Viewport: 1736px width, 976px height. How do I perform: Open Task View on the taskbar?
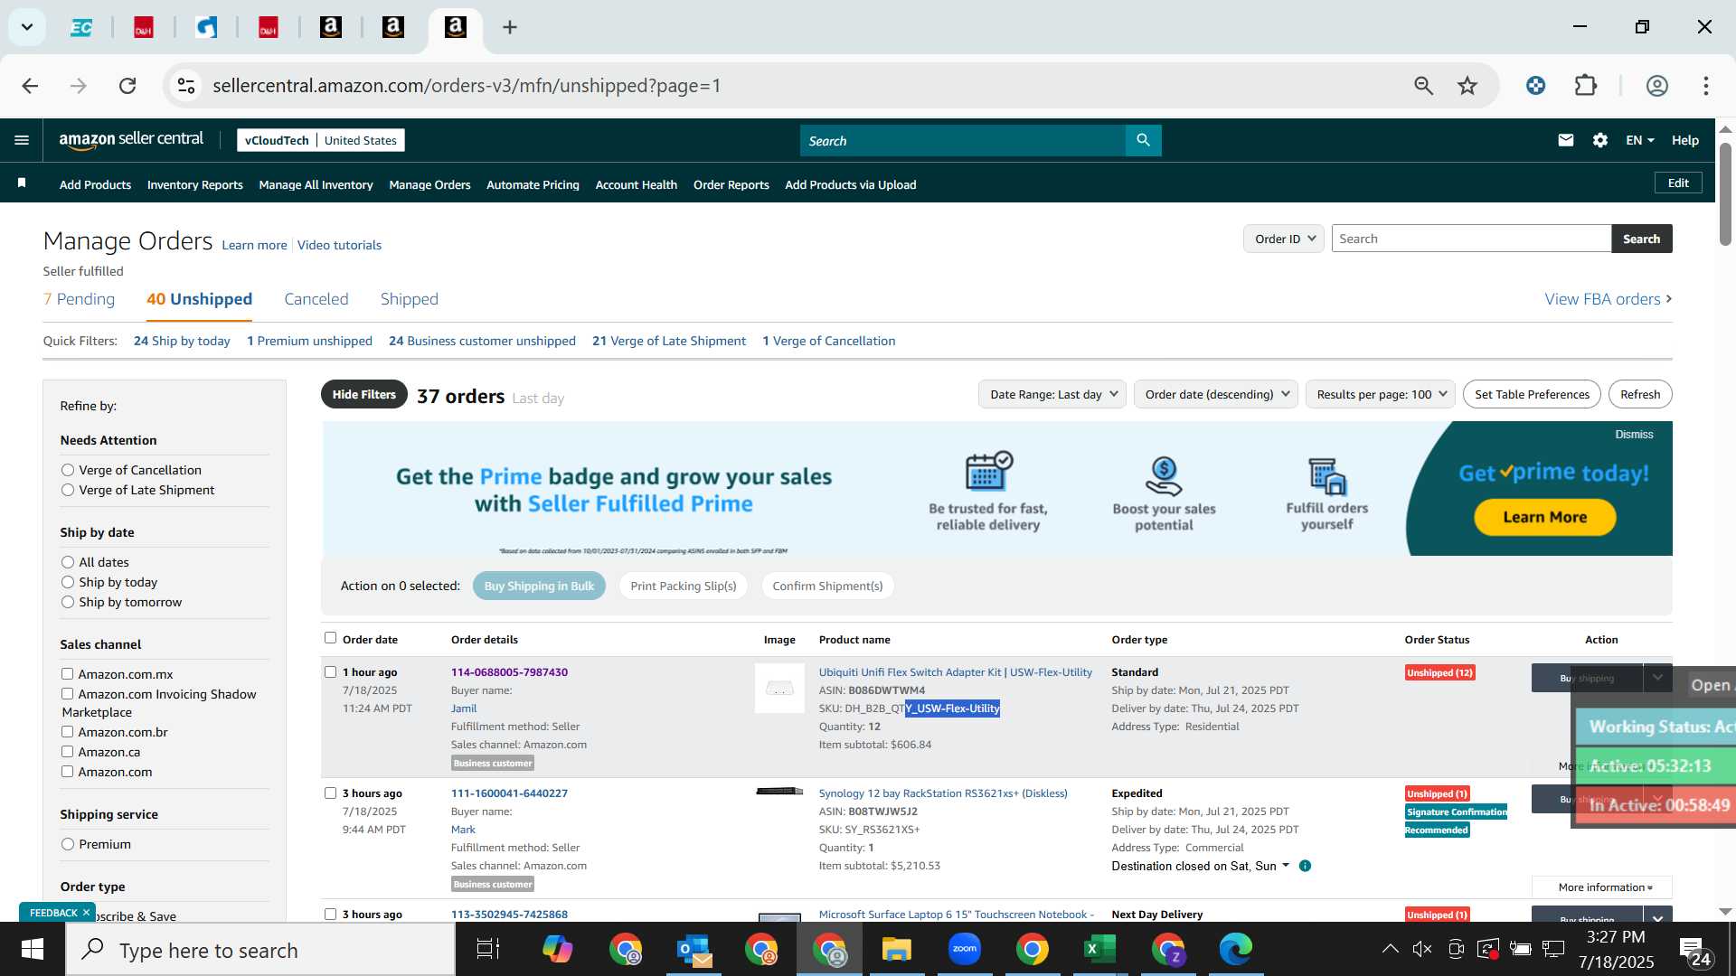click(488, 950)
